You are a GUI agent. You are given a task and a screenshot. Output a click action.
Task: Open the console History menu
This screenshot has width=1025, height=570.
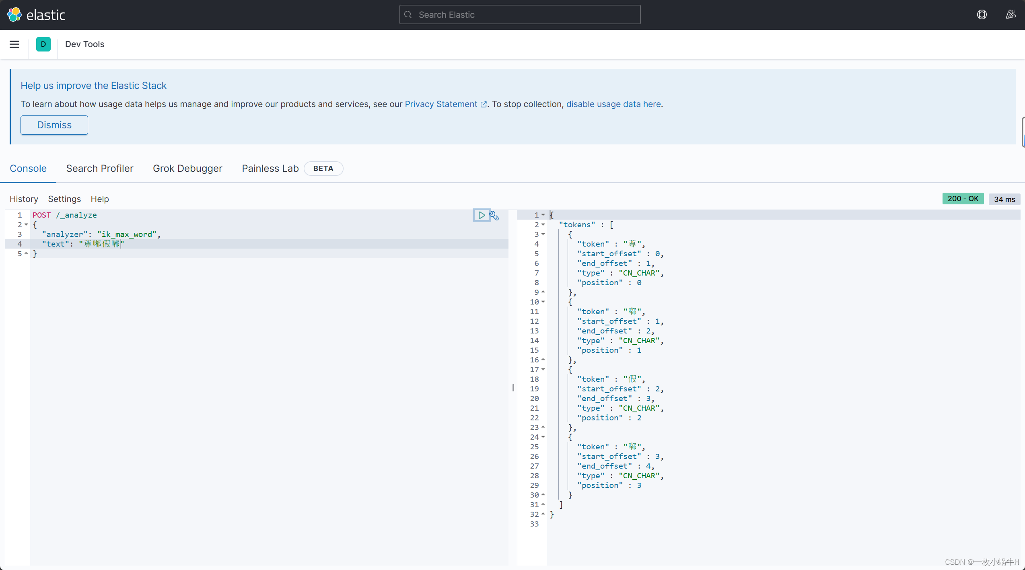(24, 199)
